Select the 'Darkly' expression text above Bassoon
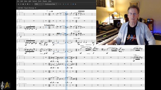 point(82,46)
